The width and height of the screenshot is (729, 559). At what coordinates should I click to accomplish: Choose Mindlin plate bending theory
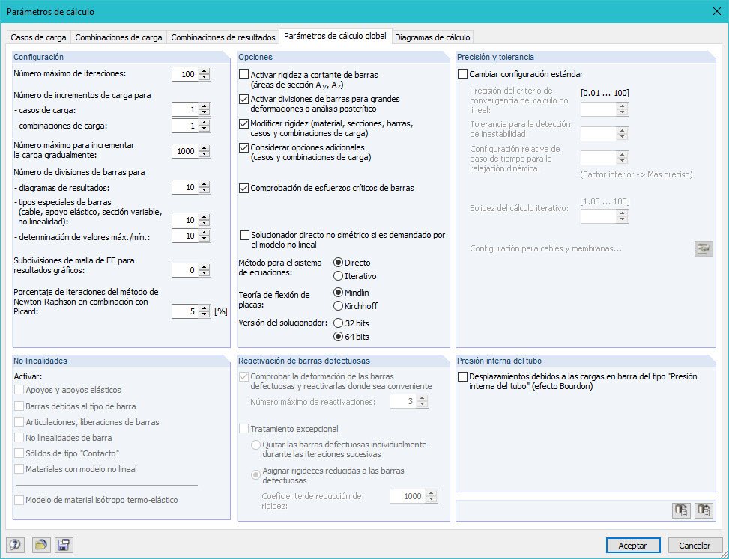(x=339, y=293)
